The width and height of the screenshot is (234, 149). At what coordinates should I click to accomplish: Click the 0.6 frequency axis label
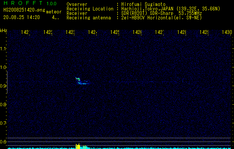3,142
